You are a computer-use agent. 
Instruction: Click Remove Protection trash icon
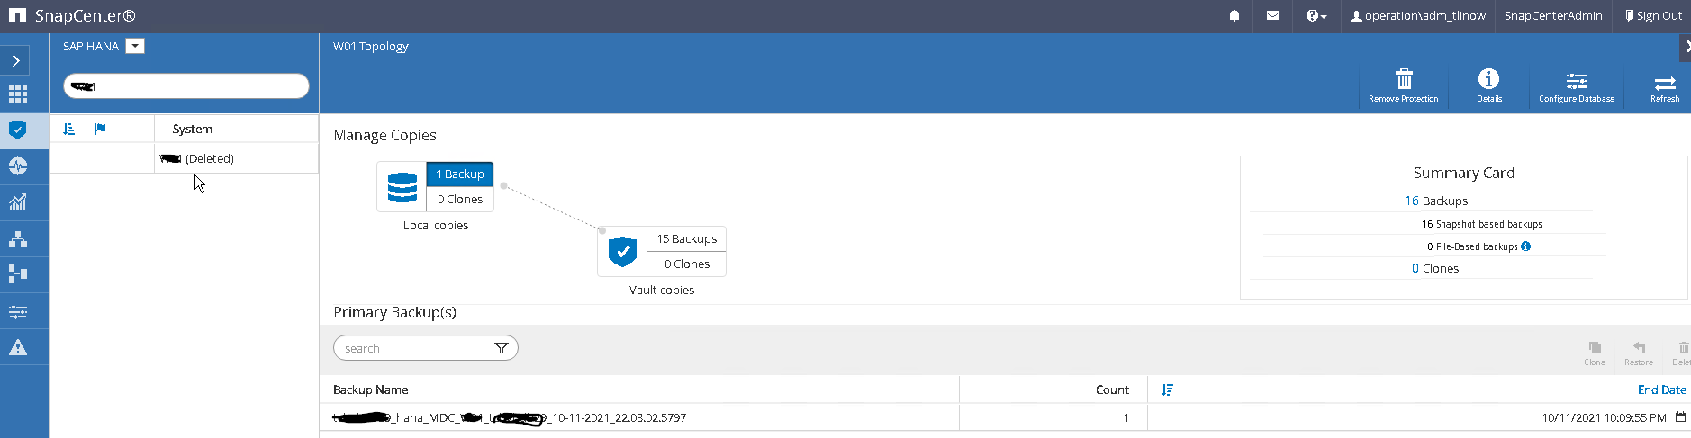coord(1403,86)
